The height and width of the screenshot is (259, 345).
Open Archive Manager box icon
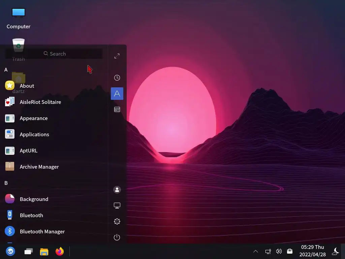[x=10, y=167]
